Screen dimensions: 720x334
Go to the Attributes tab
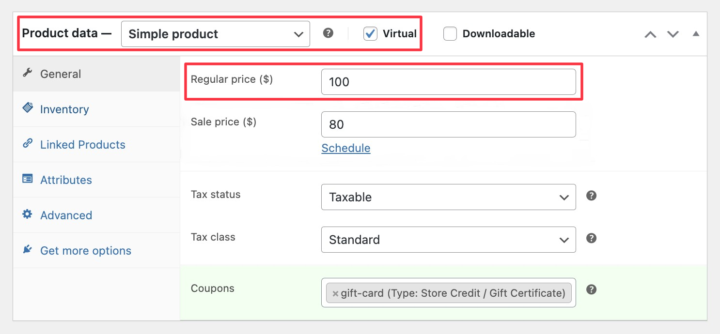click(66, 180)
